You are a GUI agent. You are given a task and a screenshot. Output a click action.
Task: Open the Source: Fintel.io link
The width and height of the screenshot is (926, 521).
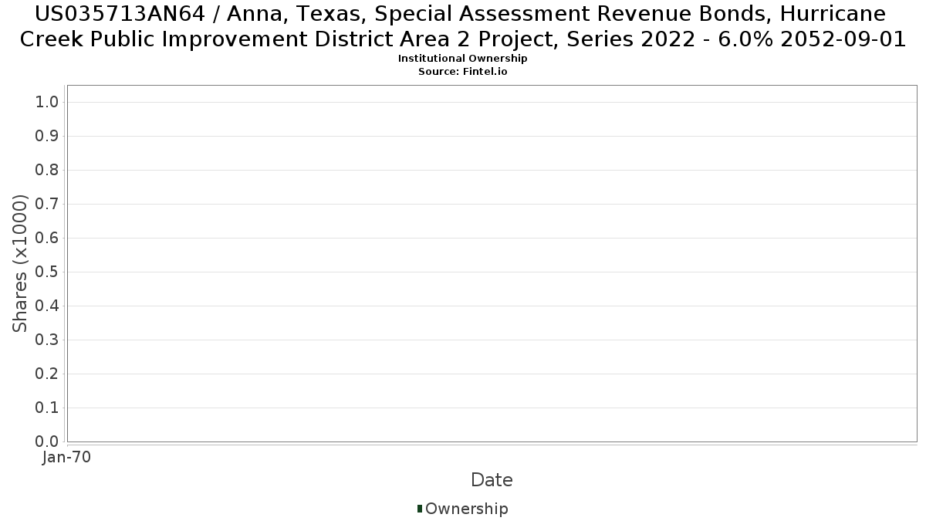[462, 71]
